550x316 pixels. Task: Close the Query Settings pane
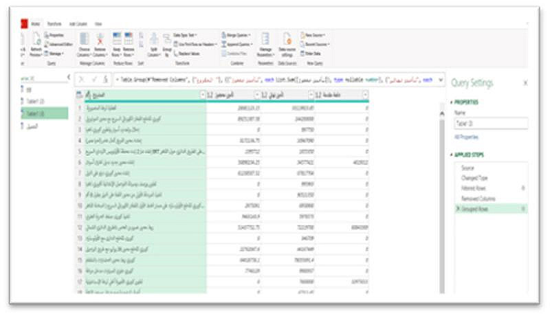click(x=525, y=83)
